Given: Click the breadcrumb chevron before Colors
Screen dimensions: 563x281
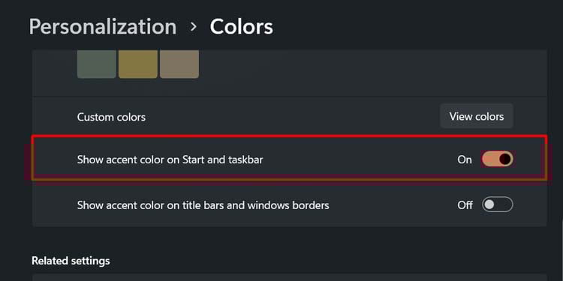Looking at the screenshot, I should 194,26.
